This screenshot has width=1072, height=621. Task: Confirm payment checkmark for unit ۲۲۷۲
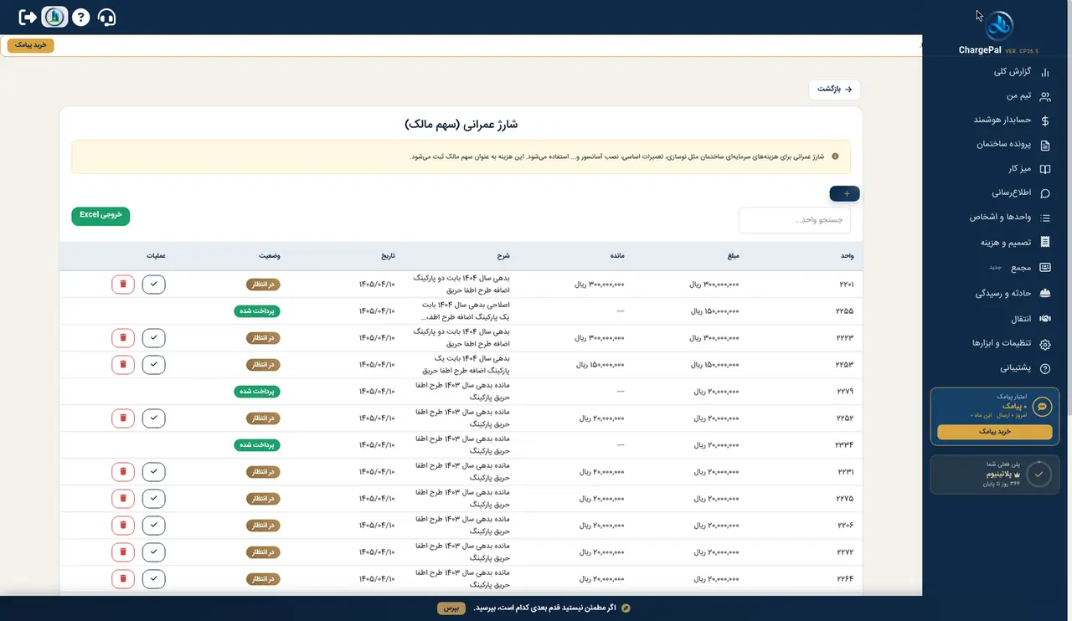point(153,552)
